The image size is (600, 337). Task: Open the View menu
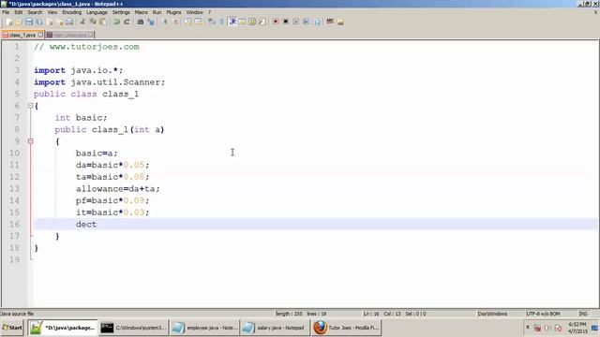tap(52, 12)
